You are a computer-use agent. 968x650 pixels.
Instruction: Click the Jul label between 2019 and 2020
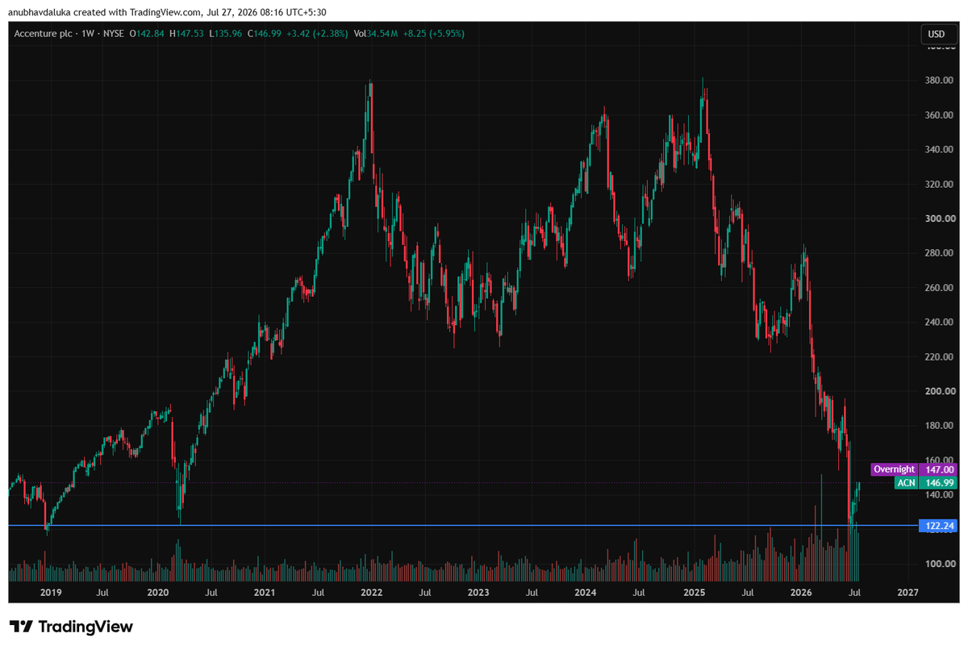point(103,593)
